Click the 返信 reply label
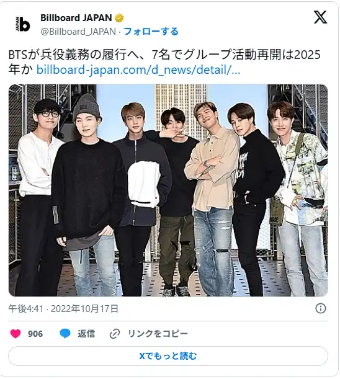The width and height of the screenshot is (340, 379). [x=86, y=334]
